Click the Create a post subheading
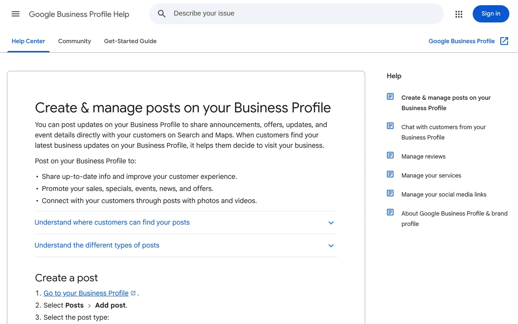 coord(66,278)
